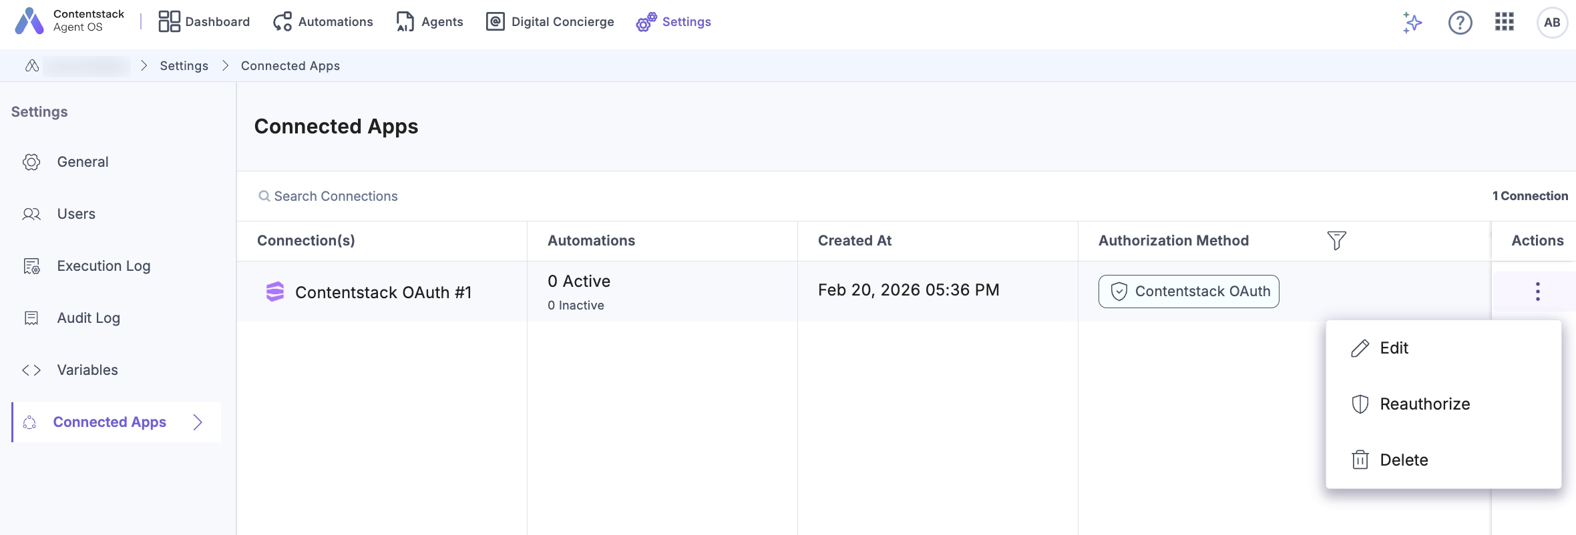Open the help question mark icon
The image size is (1576, 535).
pyautogui.click(x=1460, y=23)
